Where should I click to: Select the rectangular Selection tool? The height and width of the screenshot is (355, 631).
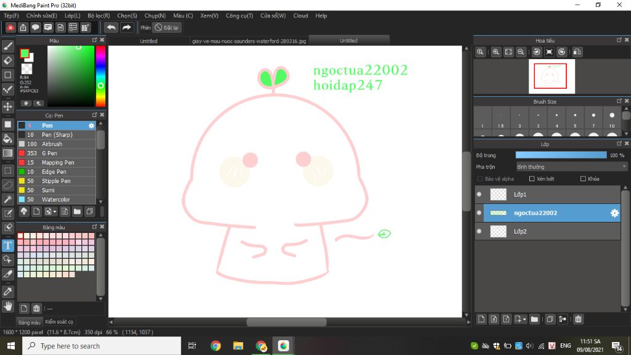click(7, 171)
